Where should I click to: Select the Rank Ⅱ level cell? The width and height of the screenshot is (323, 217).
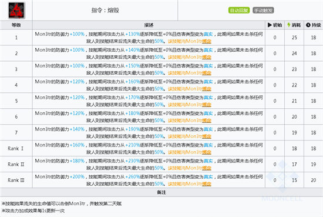tap(16, 164)
